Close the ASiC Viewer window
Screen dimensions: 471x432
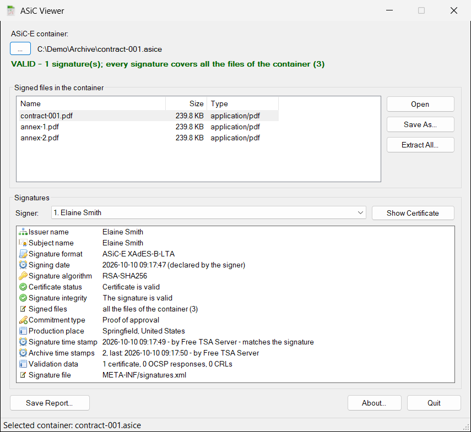tap(454, 10)
